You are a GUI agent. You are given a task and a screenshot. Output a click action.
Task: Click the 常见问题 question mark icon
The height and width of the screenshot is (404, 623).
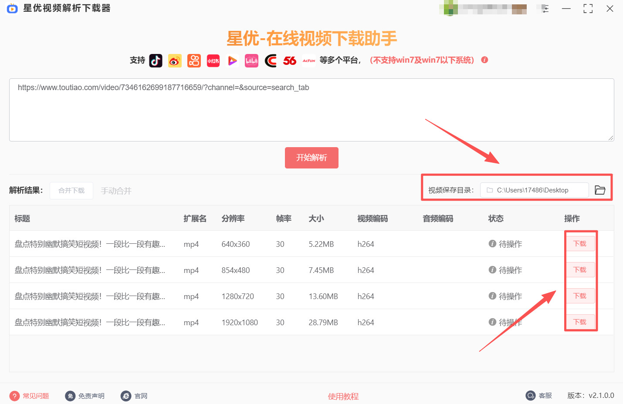[x=14, y=396]
